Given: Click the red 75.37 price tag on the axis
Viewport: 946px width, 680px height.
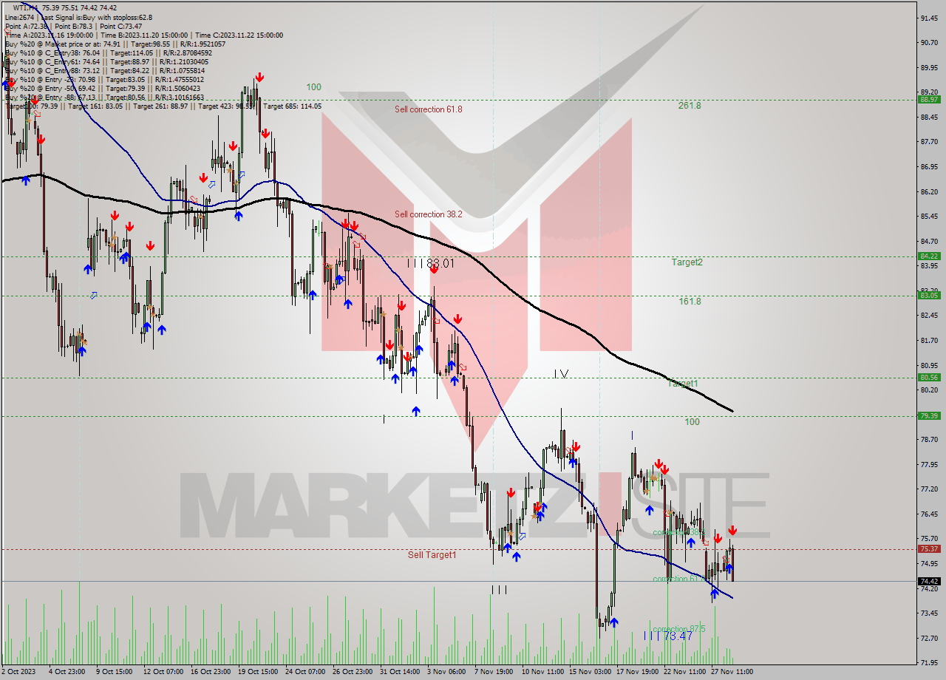Looking at the screenshot, I should click(929, 548).
